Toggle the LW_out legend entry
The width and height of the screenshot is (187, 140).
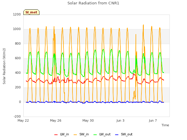click(x=102, y=134)
